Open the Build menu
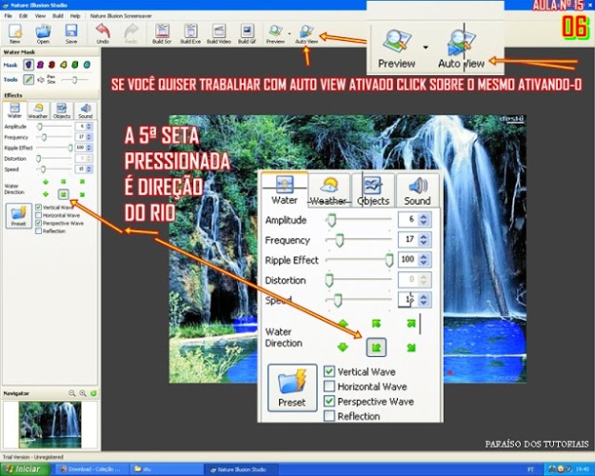 (x=58, y=16)
